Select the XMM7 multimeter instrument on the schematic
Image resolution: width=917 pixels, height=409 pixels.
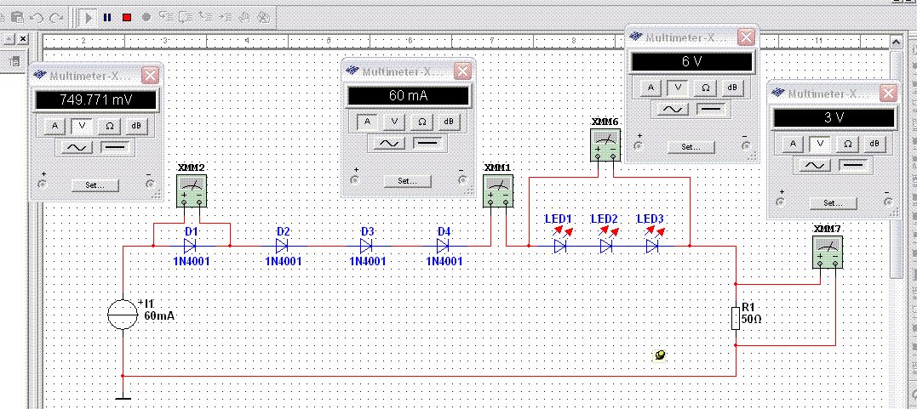click(x=828, y=253)
